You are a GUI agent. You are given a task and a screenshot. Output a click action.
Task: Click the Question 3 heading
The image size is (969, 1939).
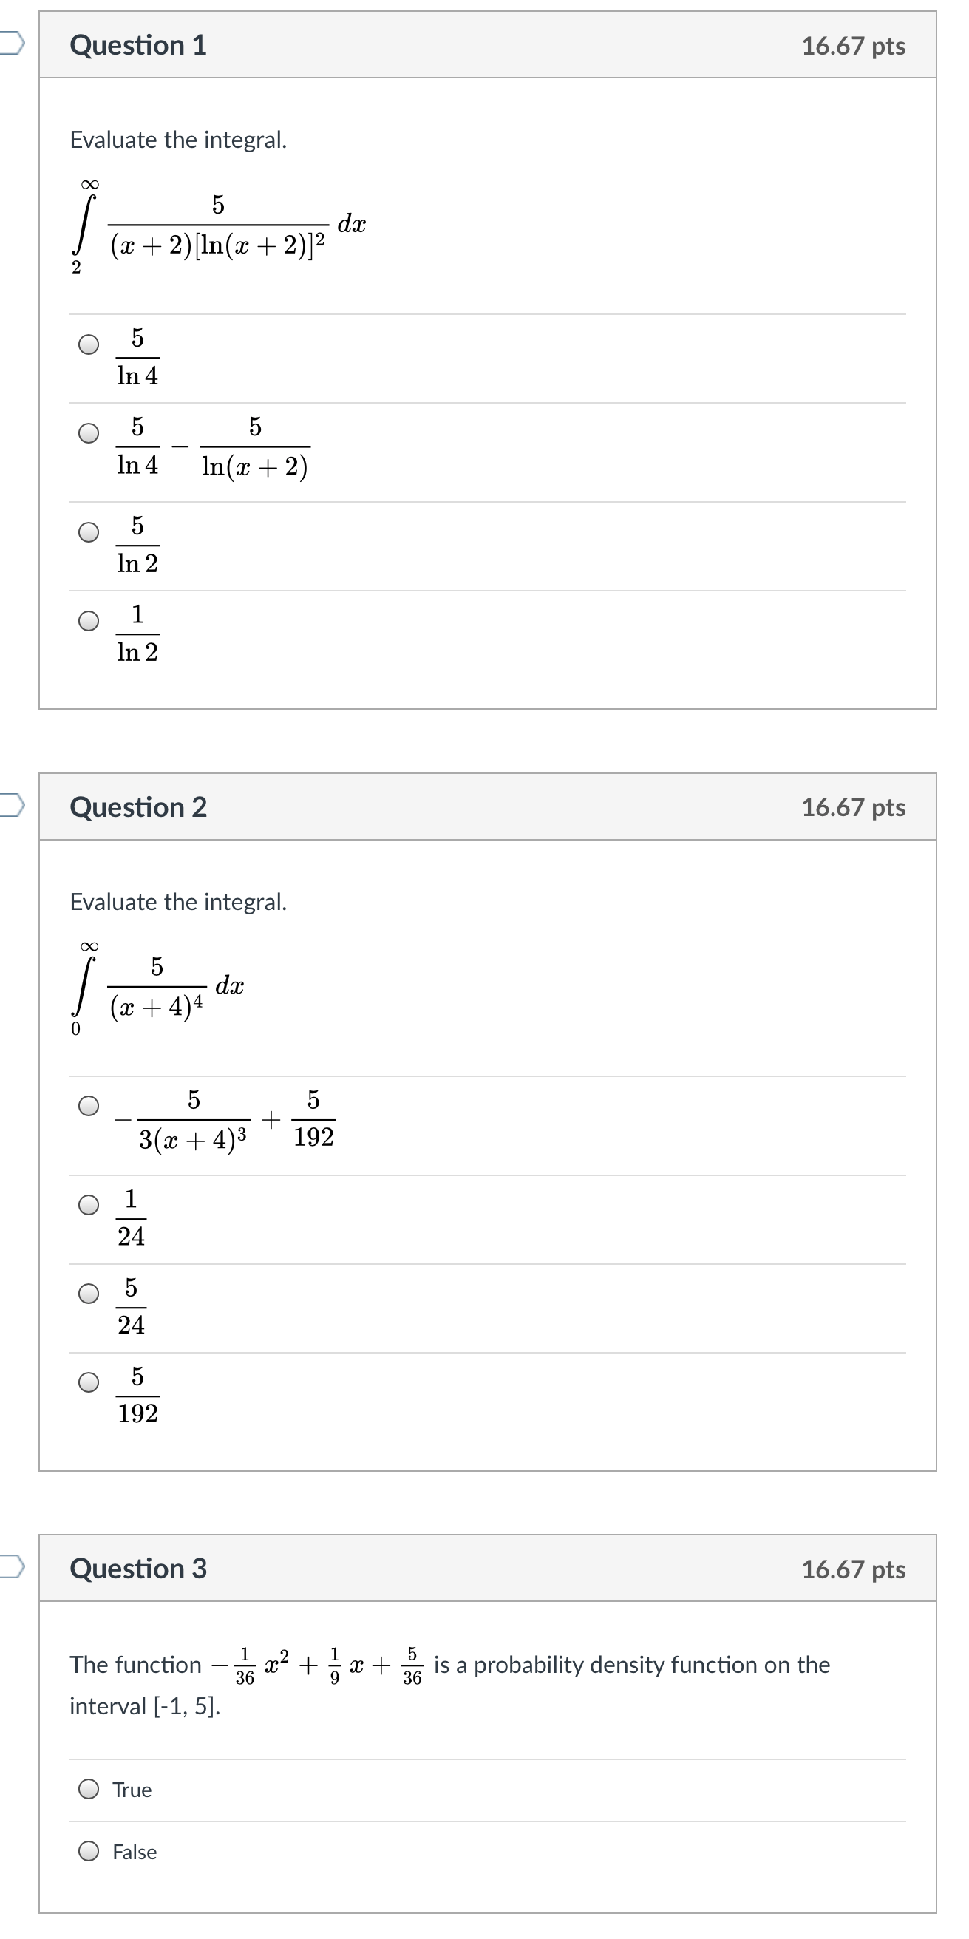point(138,1569)
